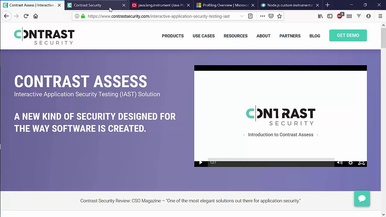Click the "A NEW KIND OF SECURITY" tagline
386x217 pixels.
point(95,123)
